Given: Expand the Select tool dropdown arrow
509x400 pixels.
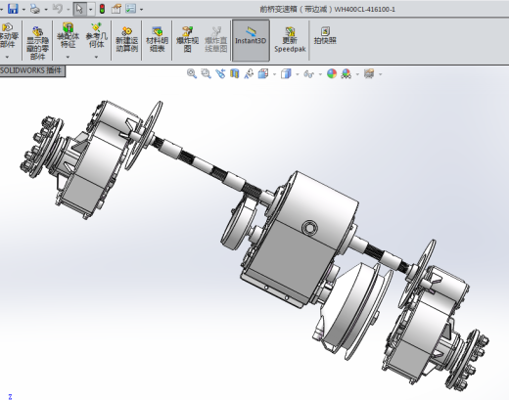Looking at the screenshot, I should tap(90, 10).
